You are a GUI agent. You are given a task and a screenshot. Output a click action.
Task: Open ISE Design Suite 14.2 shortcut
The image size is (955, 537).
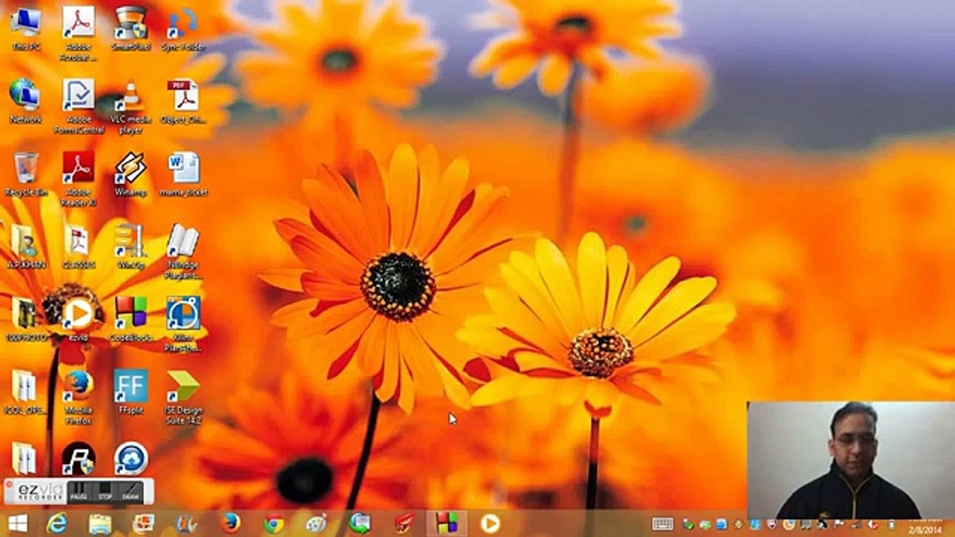point(183,397)
